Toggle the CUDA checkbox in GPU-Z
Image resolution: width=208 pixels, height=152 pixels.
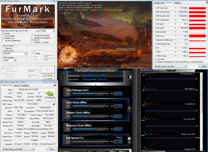pyautogui.click(x=24, y=144)
